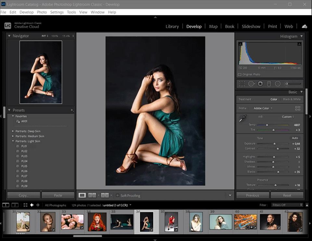Viewport: 312px width, 241px height.
Task: Open the Slideshow module
Action: point(251,26)
